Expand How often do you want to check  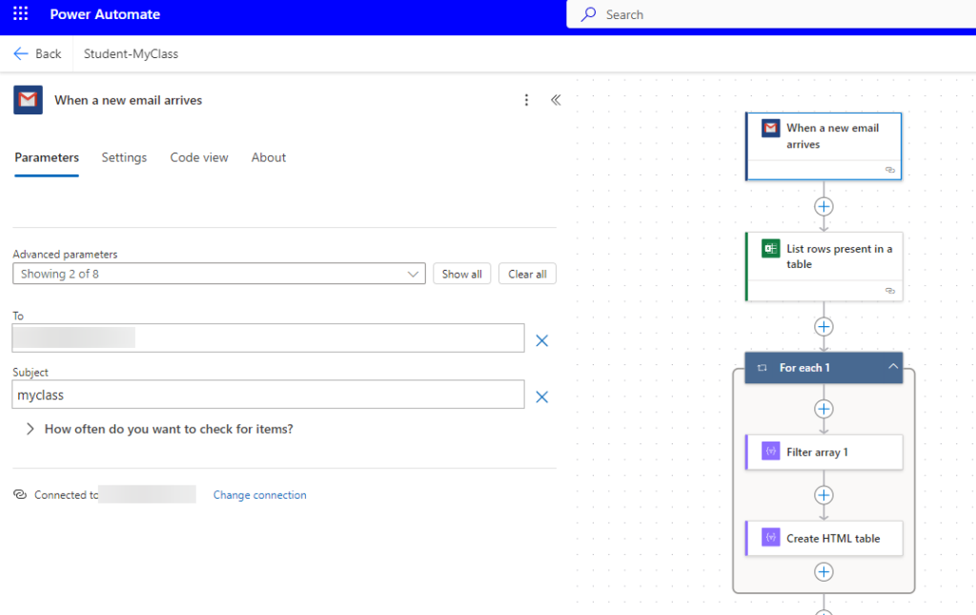pos(30,429)
